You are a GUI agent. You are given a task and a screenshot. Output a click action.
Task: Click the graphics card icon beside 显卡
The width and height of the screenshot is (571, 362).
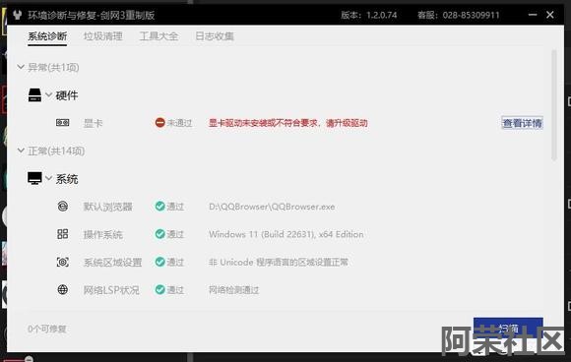pyautogui.click(x=63, y=123)
